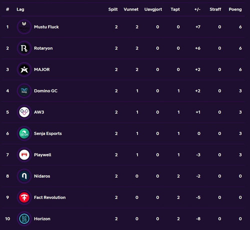The image size is (250, 230).
Task: Select the +/- column header
Action: pyautogui.click(x=197, y=9)
